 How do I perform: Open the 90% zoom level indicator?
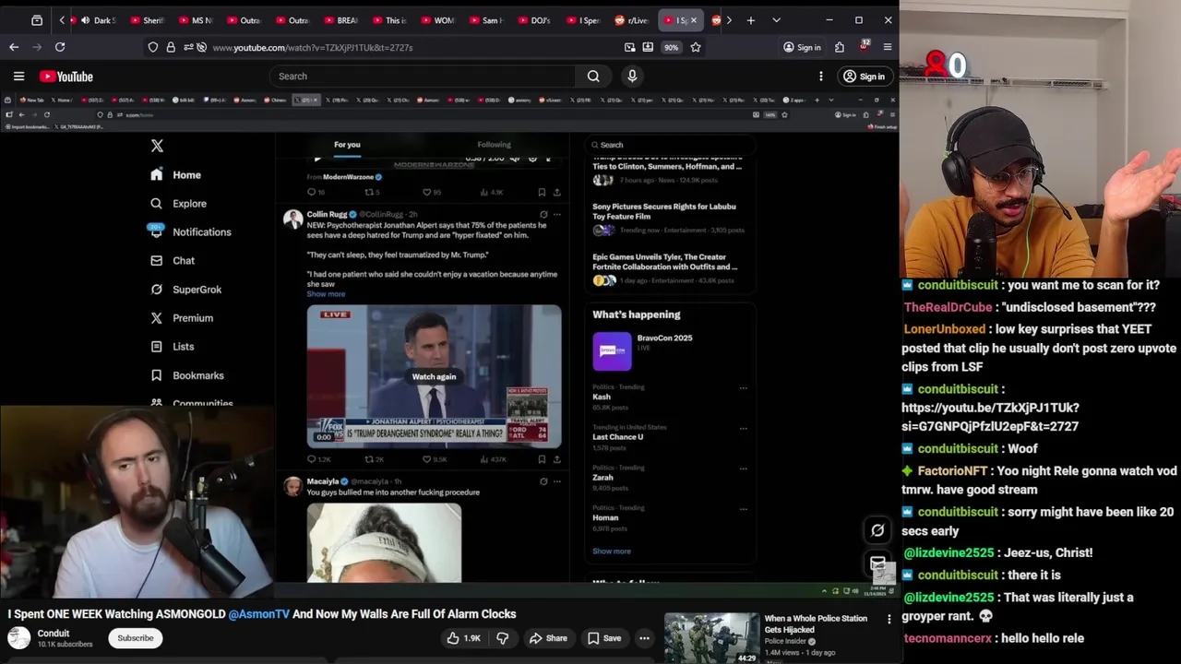pyautogui.click(x=671, y=47)
